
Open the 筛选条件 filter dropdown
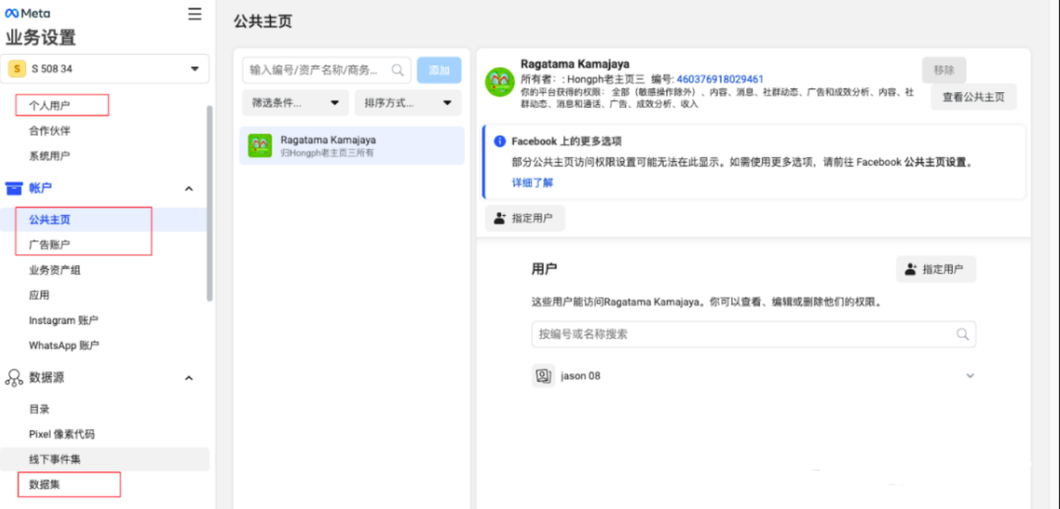tap(296, 102)
